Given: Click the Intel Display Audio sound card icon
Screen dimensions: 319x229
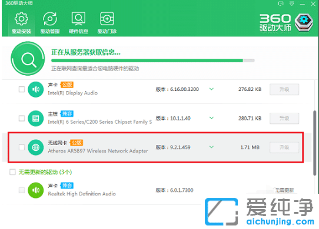Looking at the screenshot, I should (x=35, y=89).
